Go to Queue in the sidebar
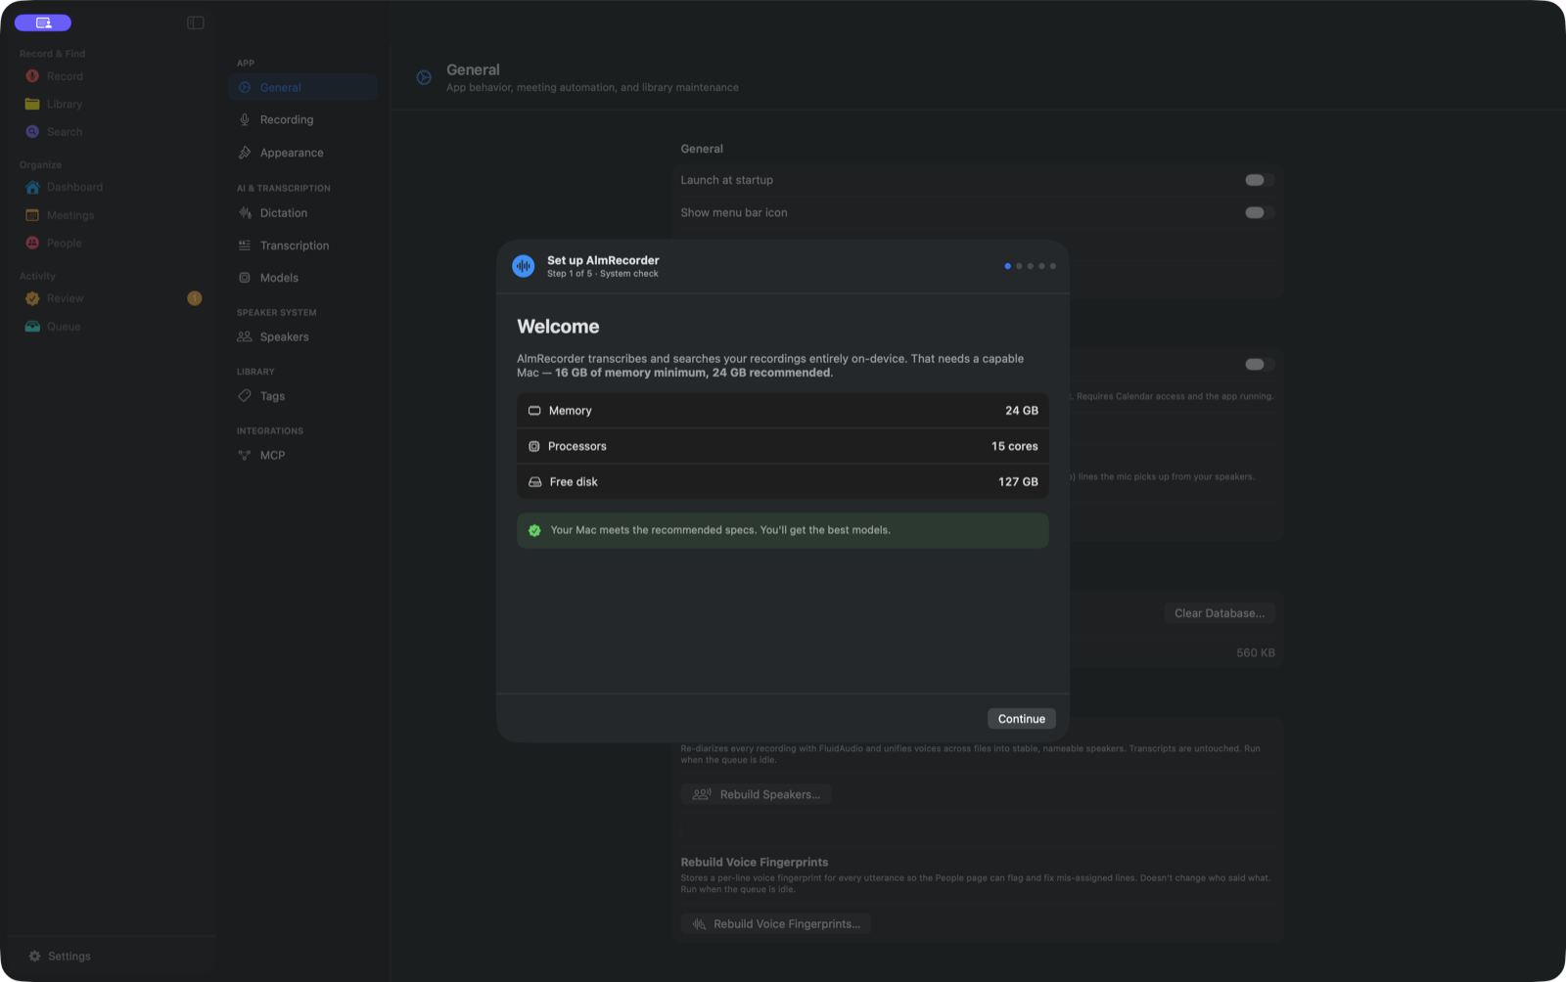The width and height of the screenshot is (1566, 982). [x=111, y=327]
